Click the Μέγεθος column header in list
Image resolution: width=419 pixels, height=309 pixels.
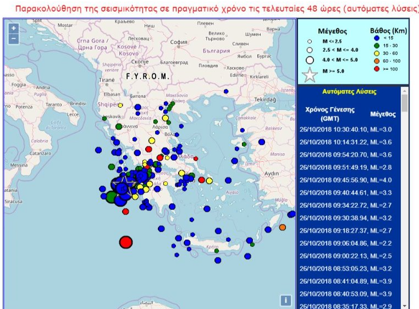pyautogui.click(x=383, y=114)
